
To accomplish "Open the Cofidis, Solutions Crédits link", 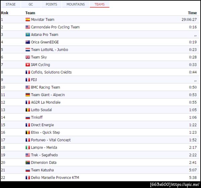I will tap(51, 72).
